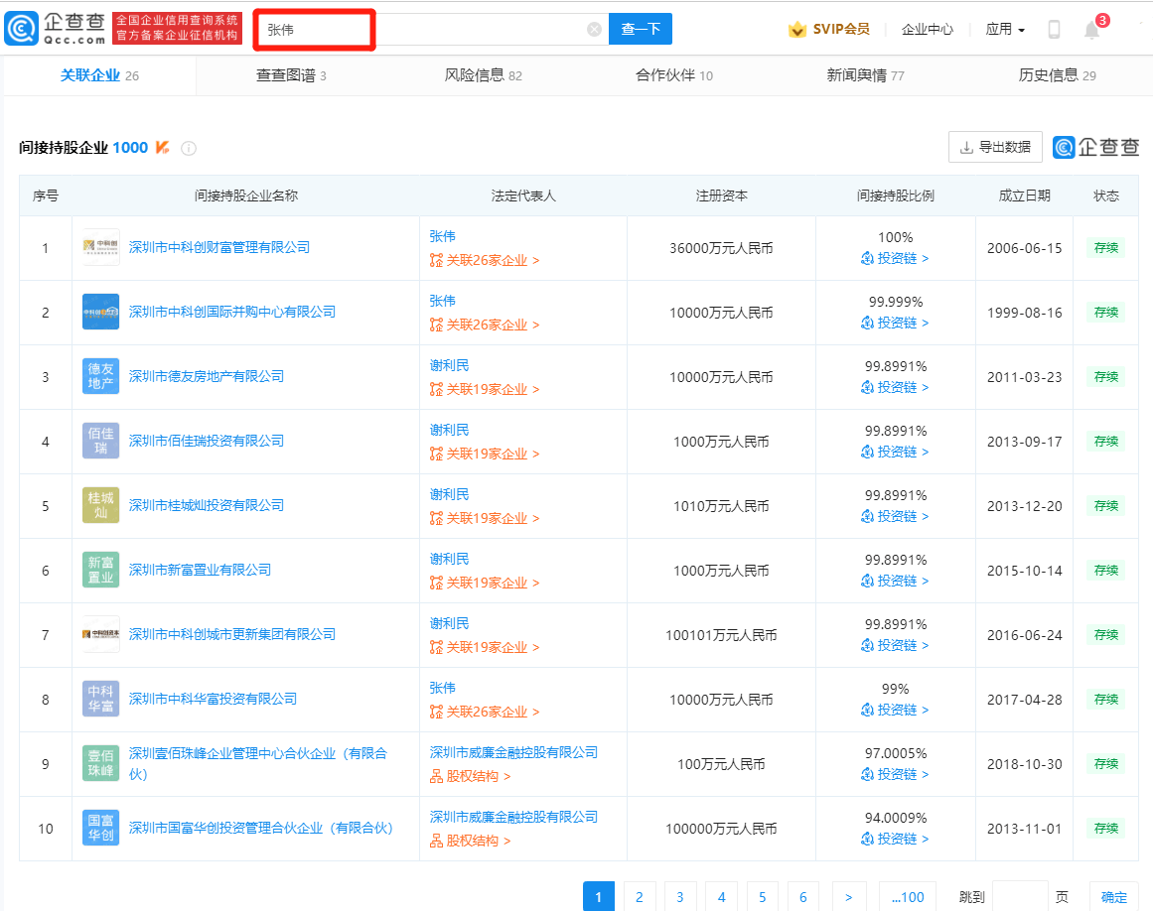Click 壹佰珠峰 logo tile
The height and width of the screenshot is (911, 1153).
(x=100, y=763)
